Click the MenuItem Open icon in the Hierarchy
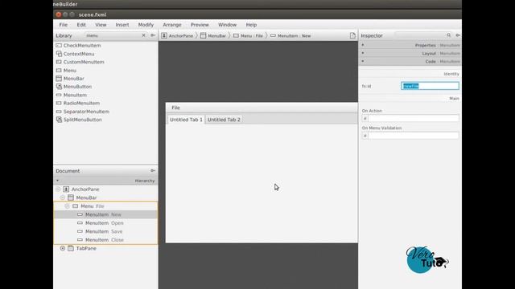This screenshot has height=289, width=515. click(x=80, y=223)
